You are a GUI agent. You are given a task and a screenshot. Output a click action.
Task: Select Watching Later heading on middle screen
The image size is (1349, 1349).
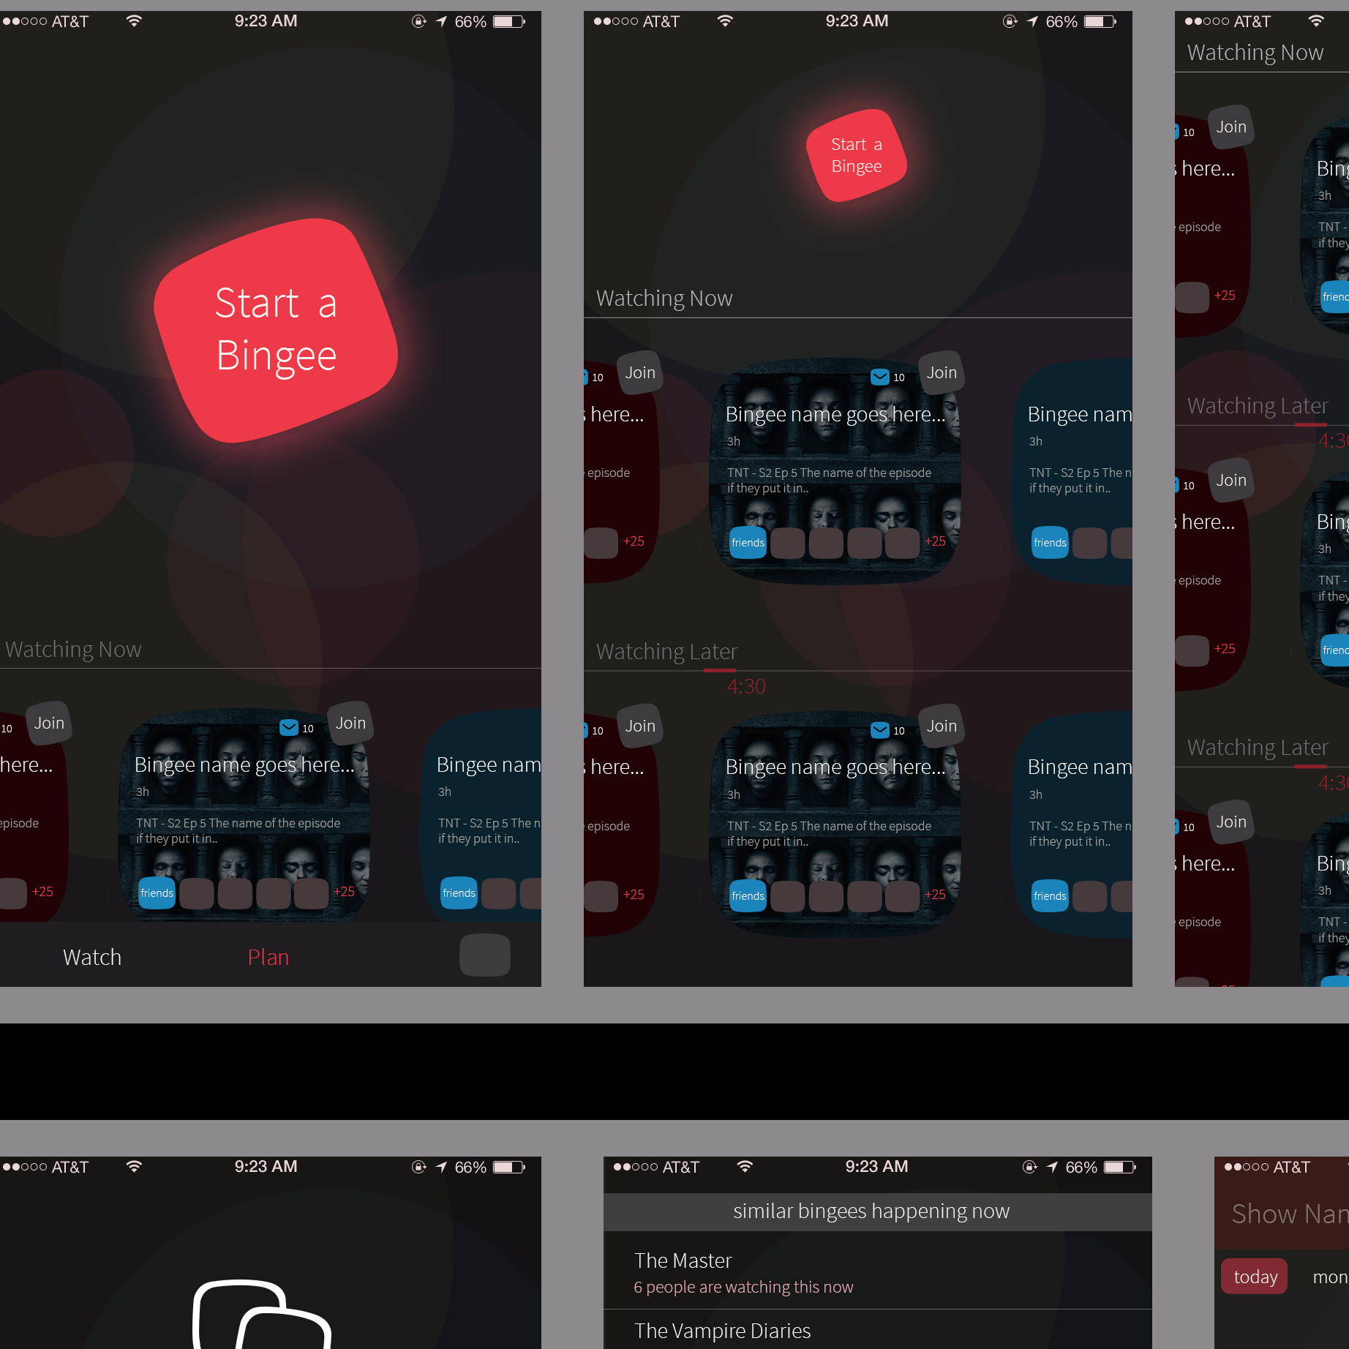click(666, 651)
